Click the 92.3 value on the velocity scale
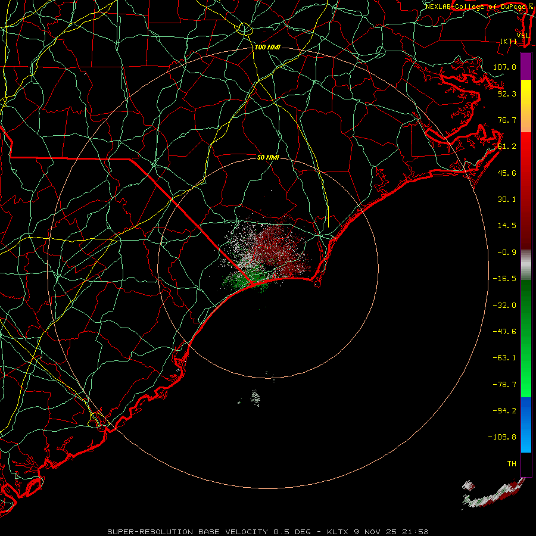 click(507, 94)
